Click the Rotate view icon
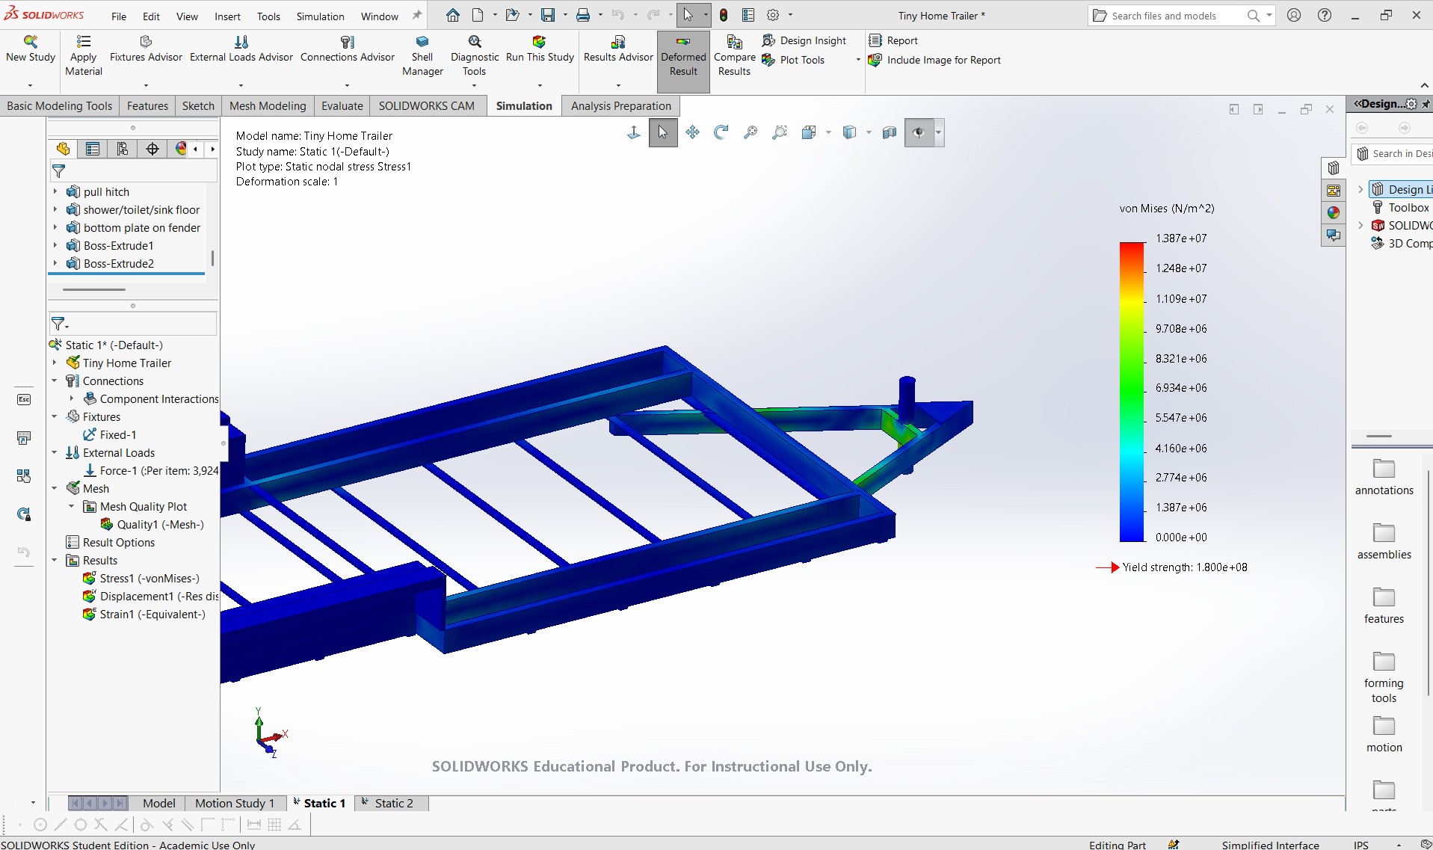The width and height of the screenshot is (1433, 850). pyautogui.click(x=721, y=132)
